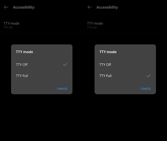The height and width of the screenshot is (141, 167).
Task: Dismiss the left dialog by tapping the dim area below it
Action: click(x=42, y=117)
